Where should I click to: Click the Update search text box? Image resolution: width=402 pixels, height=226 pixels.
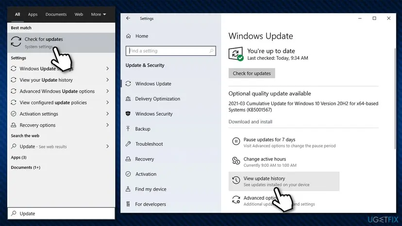click(x=61, y=213)
